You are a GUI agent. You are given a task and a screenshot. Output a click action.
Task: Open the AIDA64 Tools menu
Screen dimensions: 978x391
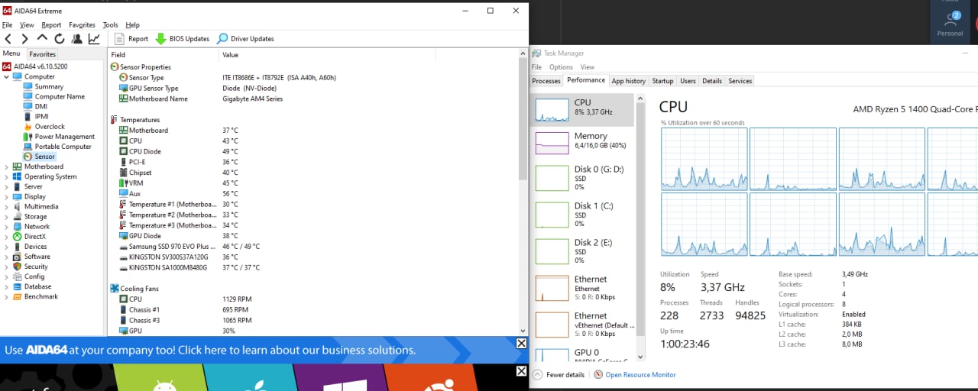click(110, 24)
